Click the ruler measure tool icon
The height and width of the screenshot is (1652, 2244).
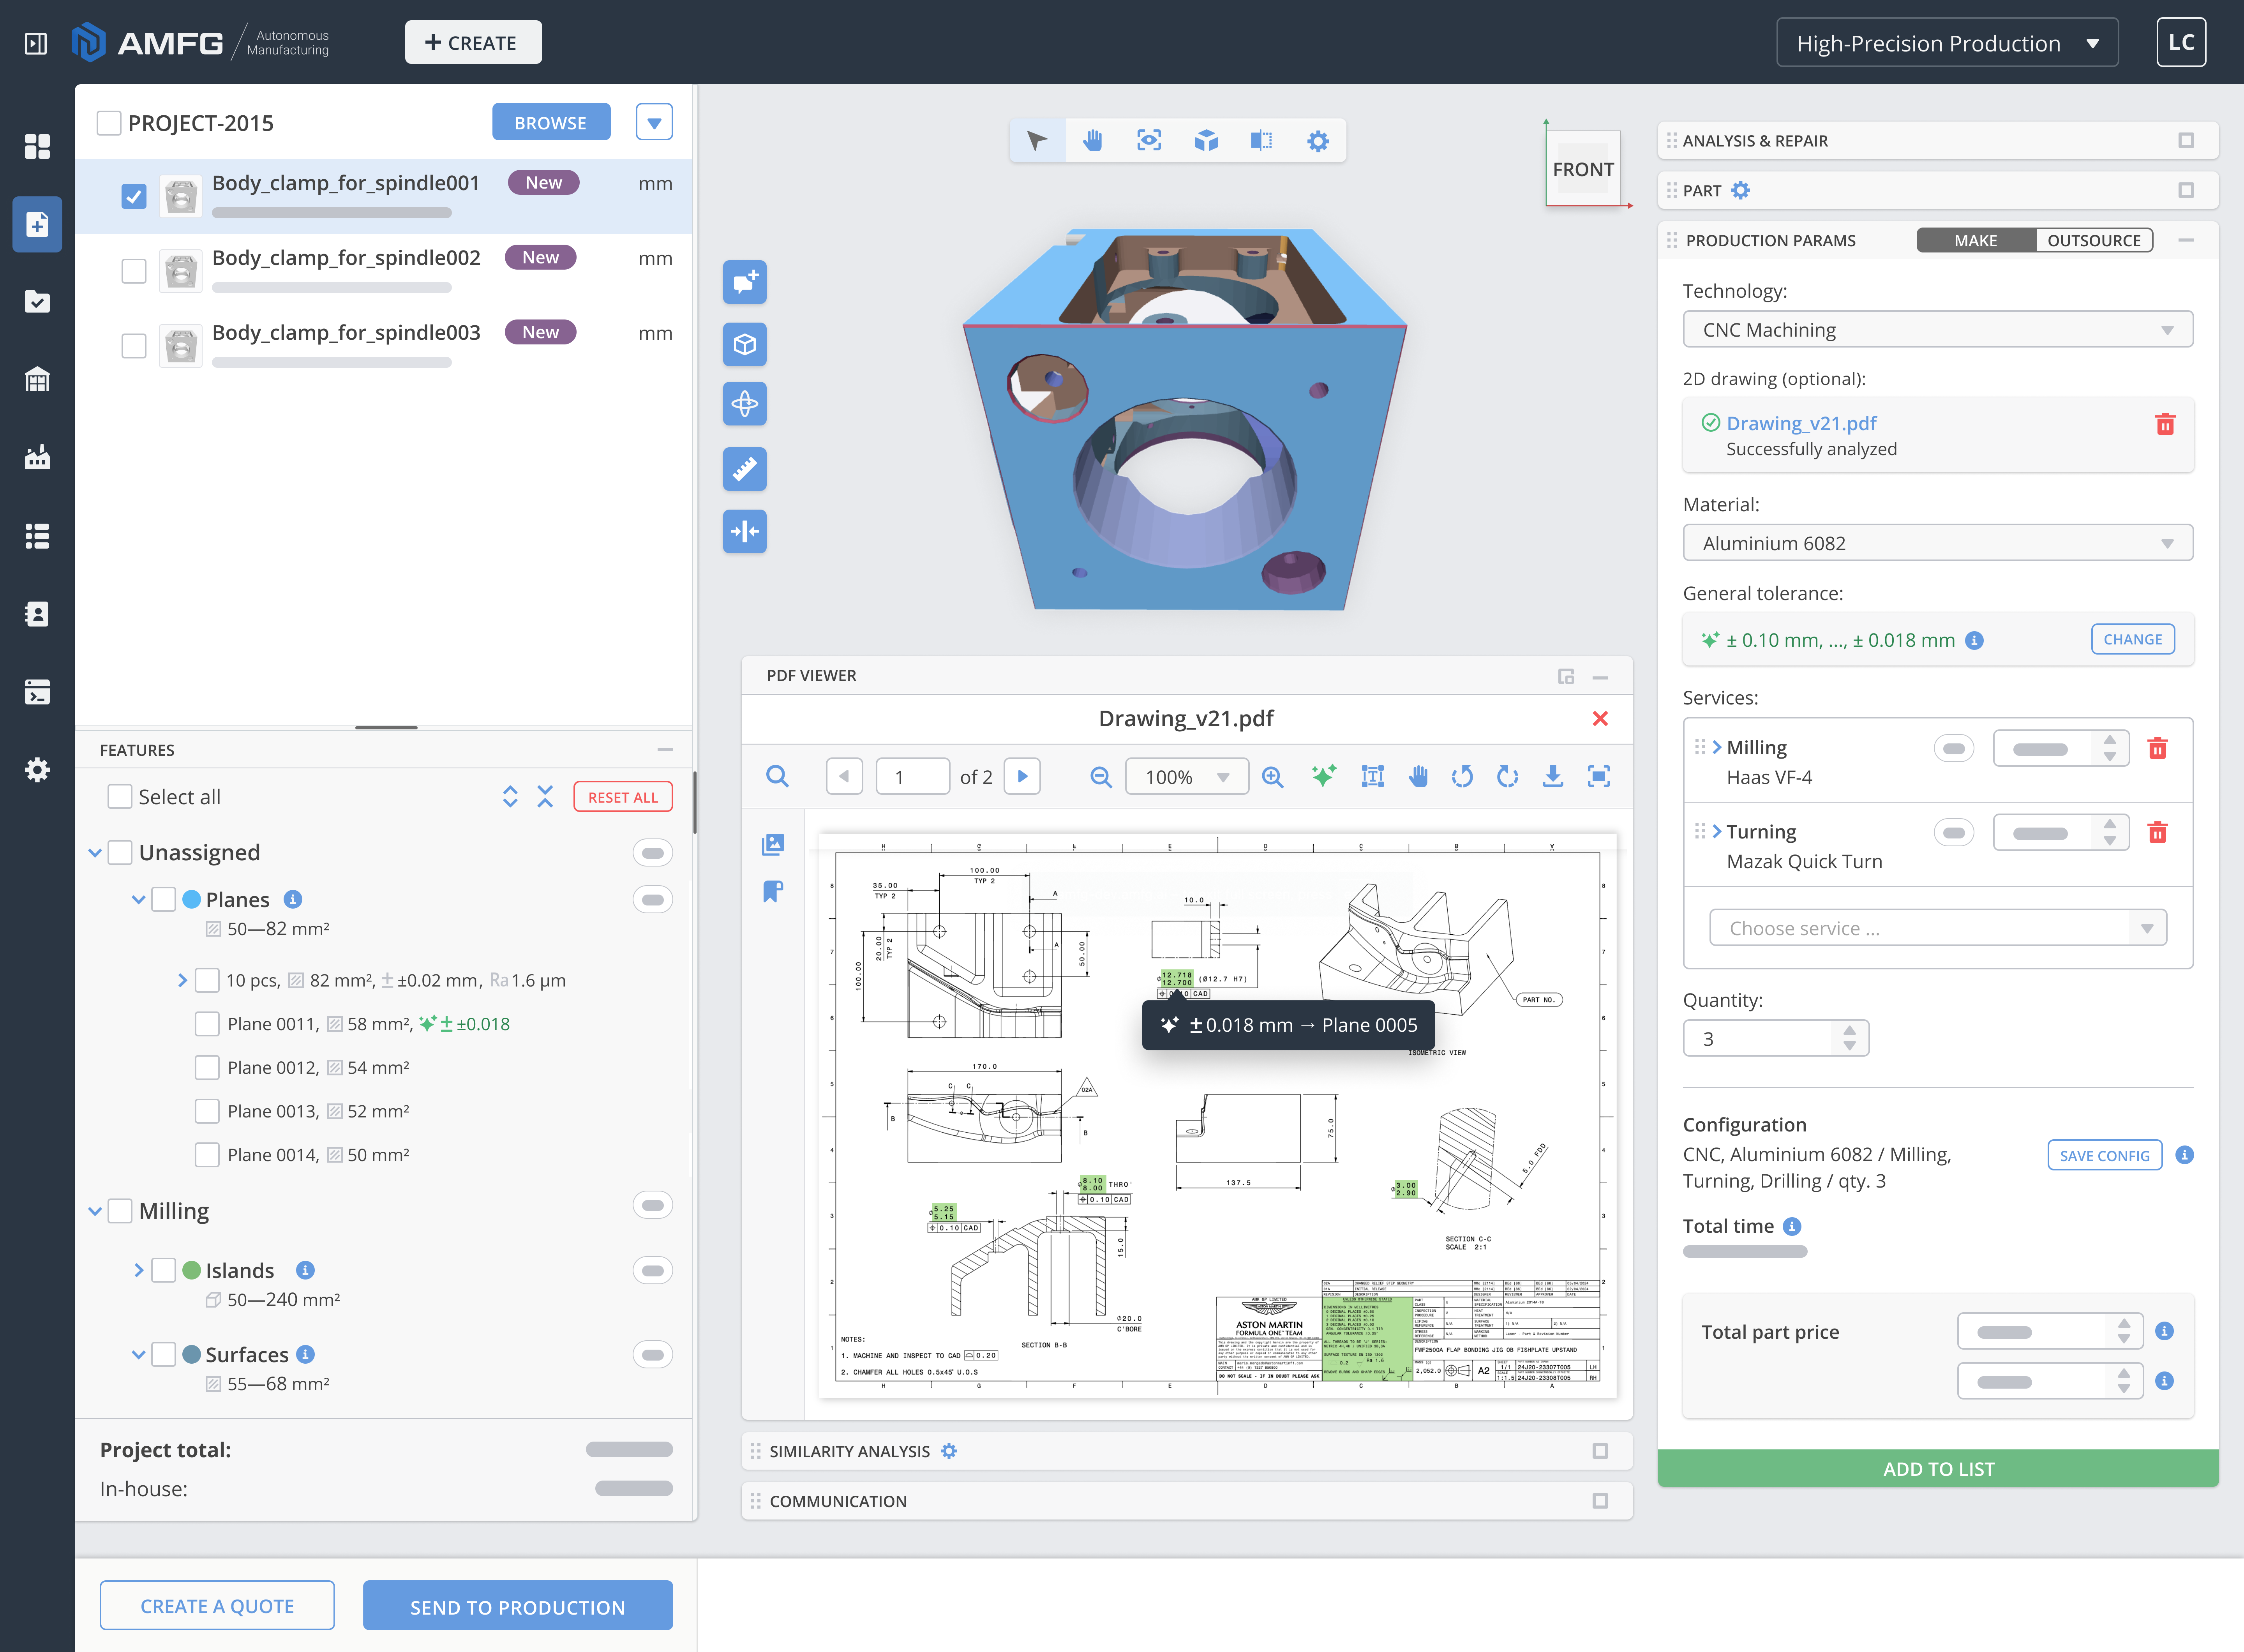(744, 469)
